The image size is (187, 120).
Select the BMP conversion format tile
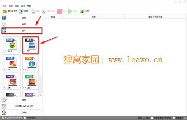tap(12, 81)
